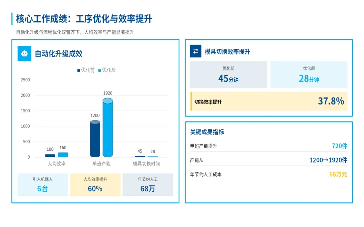Viewport: 364px width, 227px height.
Task: Click the 模具切换时间 x-axis category label
Action: point(146,164)
